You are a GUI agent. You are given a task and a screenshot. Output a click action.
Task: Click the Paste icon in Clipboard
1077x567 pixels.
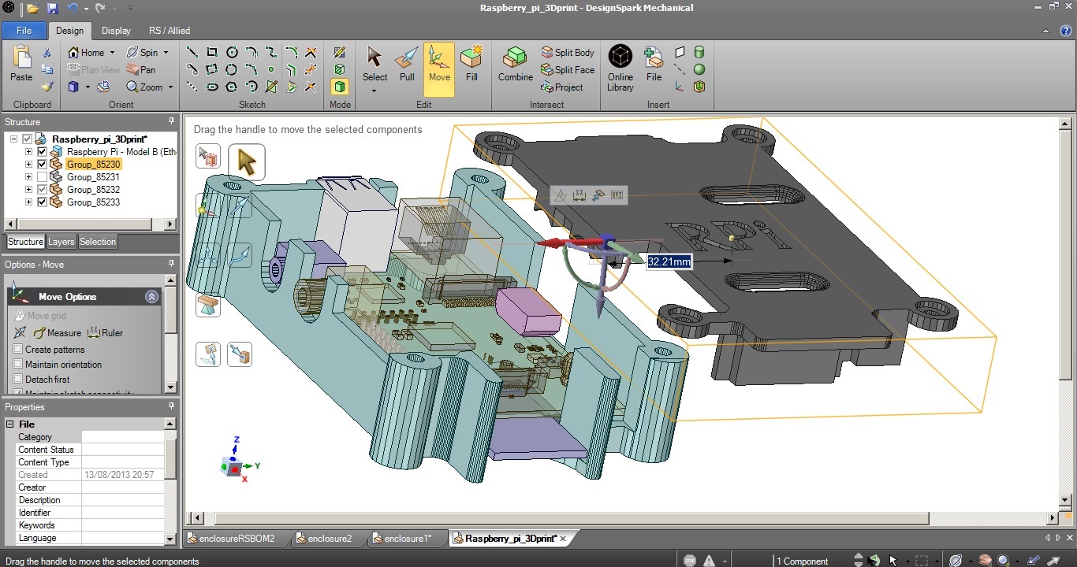pyautogui.click(x=21, y=64)
